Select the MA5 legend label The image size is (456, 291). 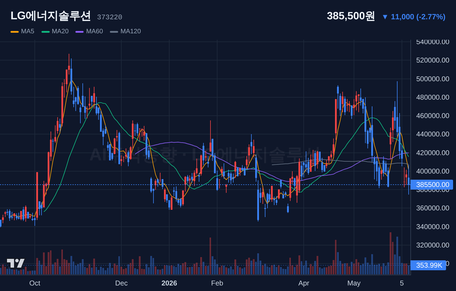tap(27, 31)
